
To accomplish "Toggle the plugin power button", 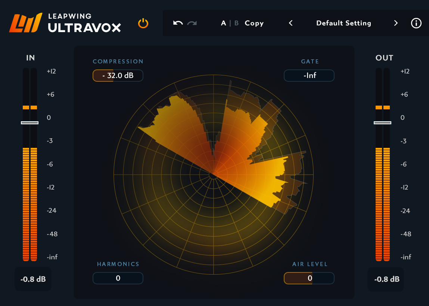I will [143, 23].
